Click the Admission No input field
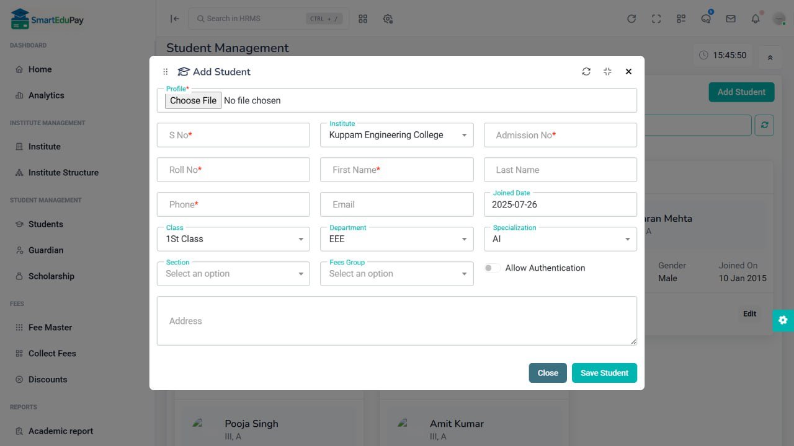The height and width of the screenshot is (446, 794). pos(560,135)
